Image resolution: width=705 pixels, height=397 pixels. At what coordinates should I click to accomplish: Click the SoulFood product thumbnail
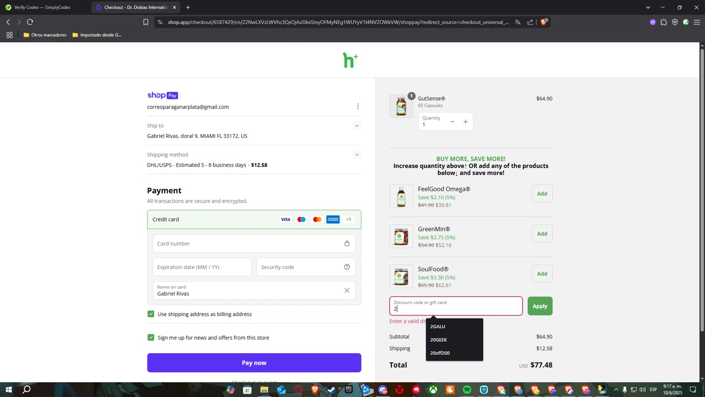401,277
